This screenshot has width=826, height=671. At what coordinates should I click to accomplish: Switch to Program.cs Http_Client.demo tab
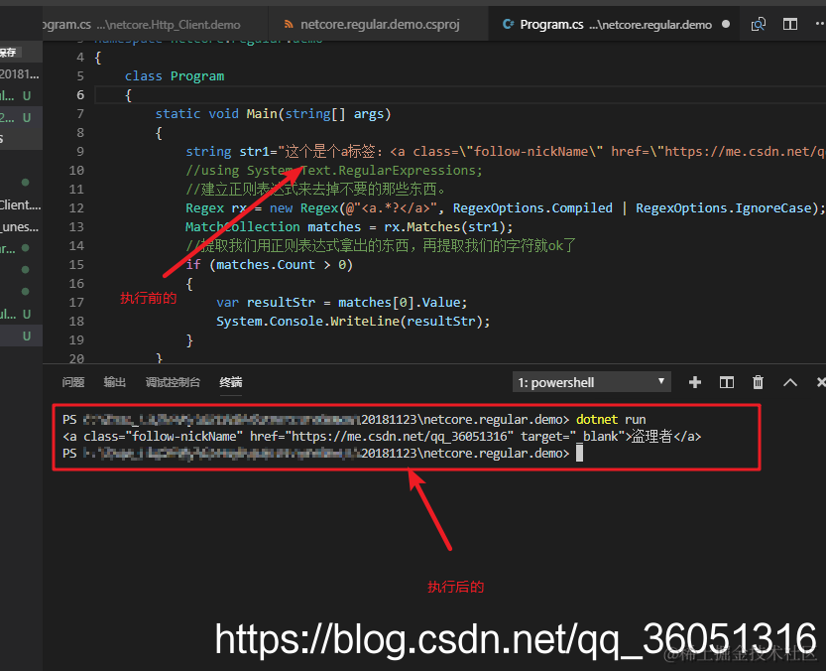(x=155, y=24)
